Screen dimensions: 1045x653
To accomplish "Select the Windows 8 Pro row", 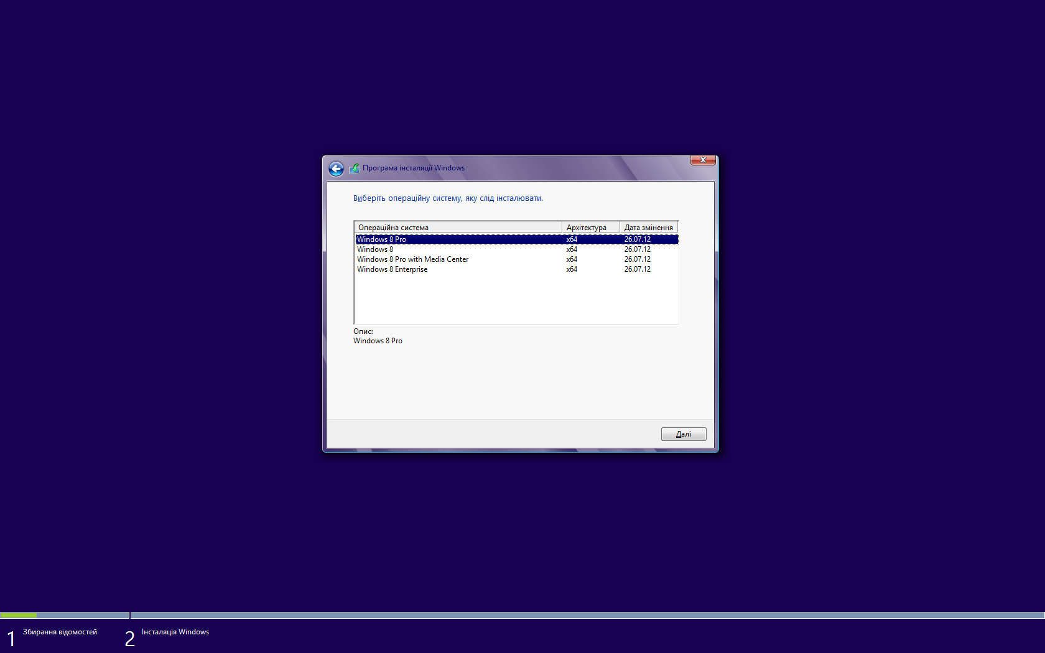I will [516, 239].
